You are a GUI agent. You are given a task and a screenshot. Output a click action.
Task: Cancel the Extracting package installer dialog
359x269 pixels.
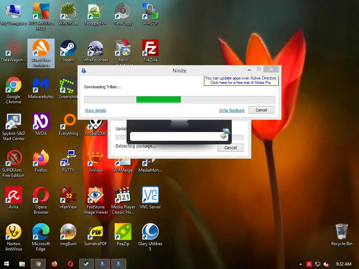[230, 147]
